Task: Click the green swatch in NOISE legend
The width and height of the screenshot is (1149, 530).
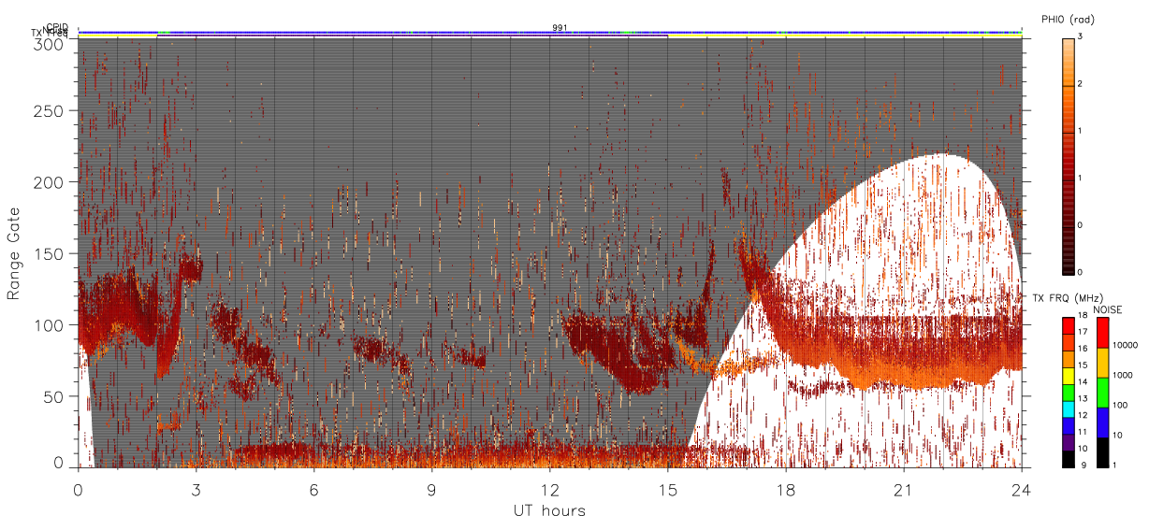Action: (1103, 393)
